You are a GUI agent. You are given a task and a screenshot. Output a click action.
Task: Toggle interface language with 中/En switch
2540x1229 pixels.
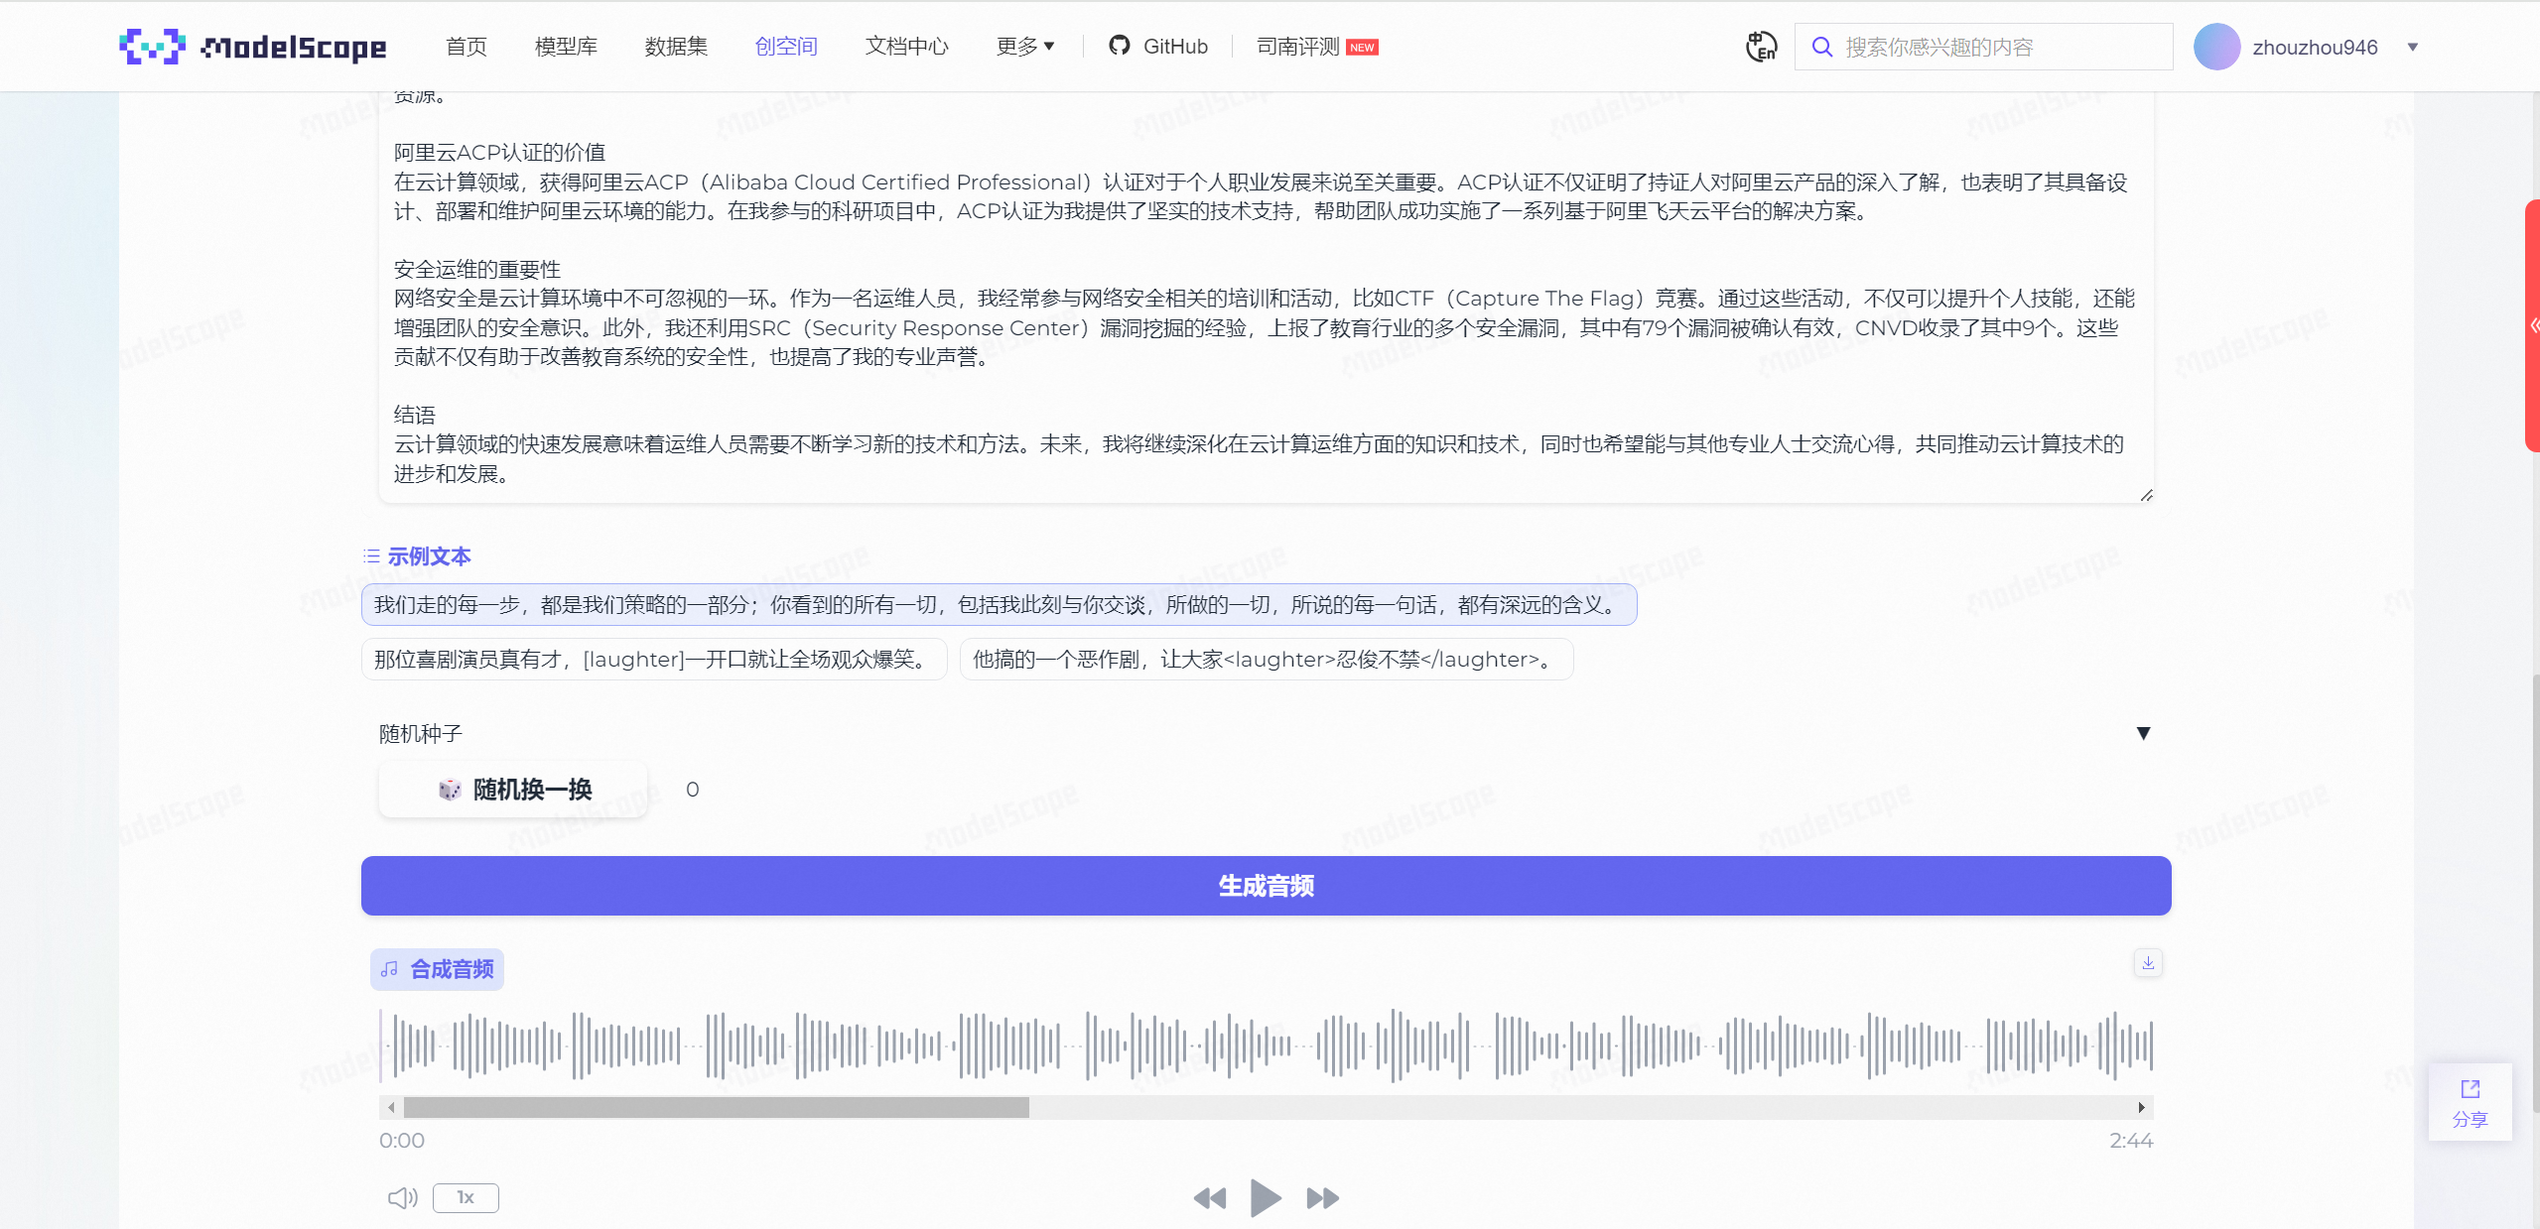1759,46
